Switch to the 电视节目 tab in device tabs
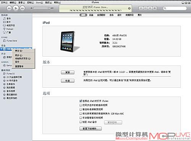Image resolution: width=191 pixels, height=141 pixels. (x=129, y=15)
